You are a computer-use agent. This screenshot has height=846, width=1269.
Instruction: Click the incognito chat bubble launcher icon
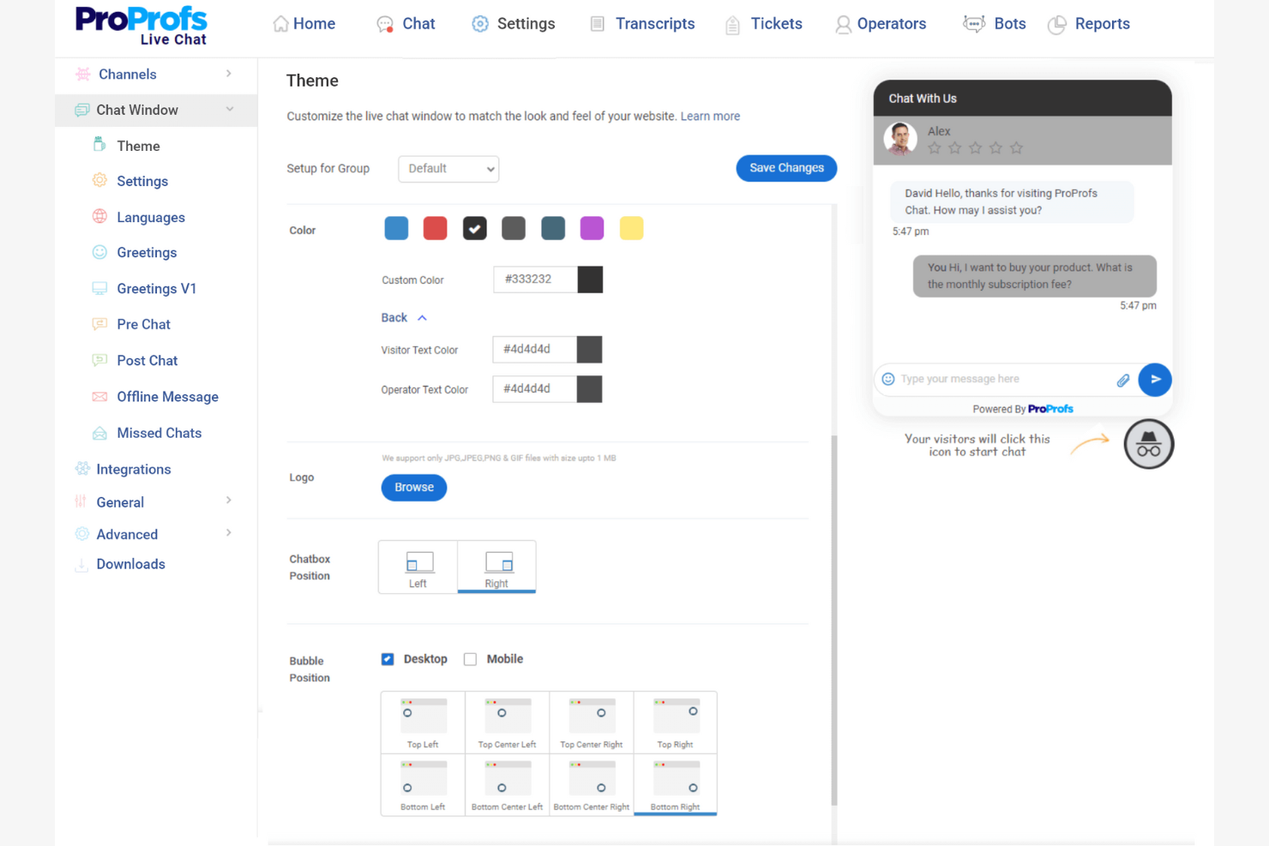pos(1149,444)
